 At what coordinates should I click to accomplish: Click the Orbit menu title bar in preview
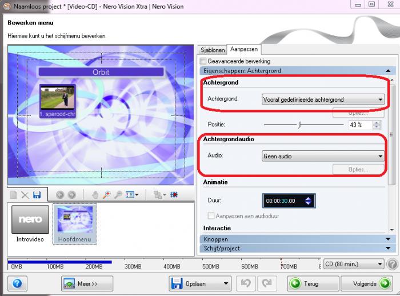point(101,72)
